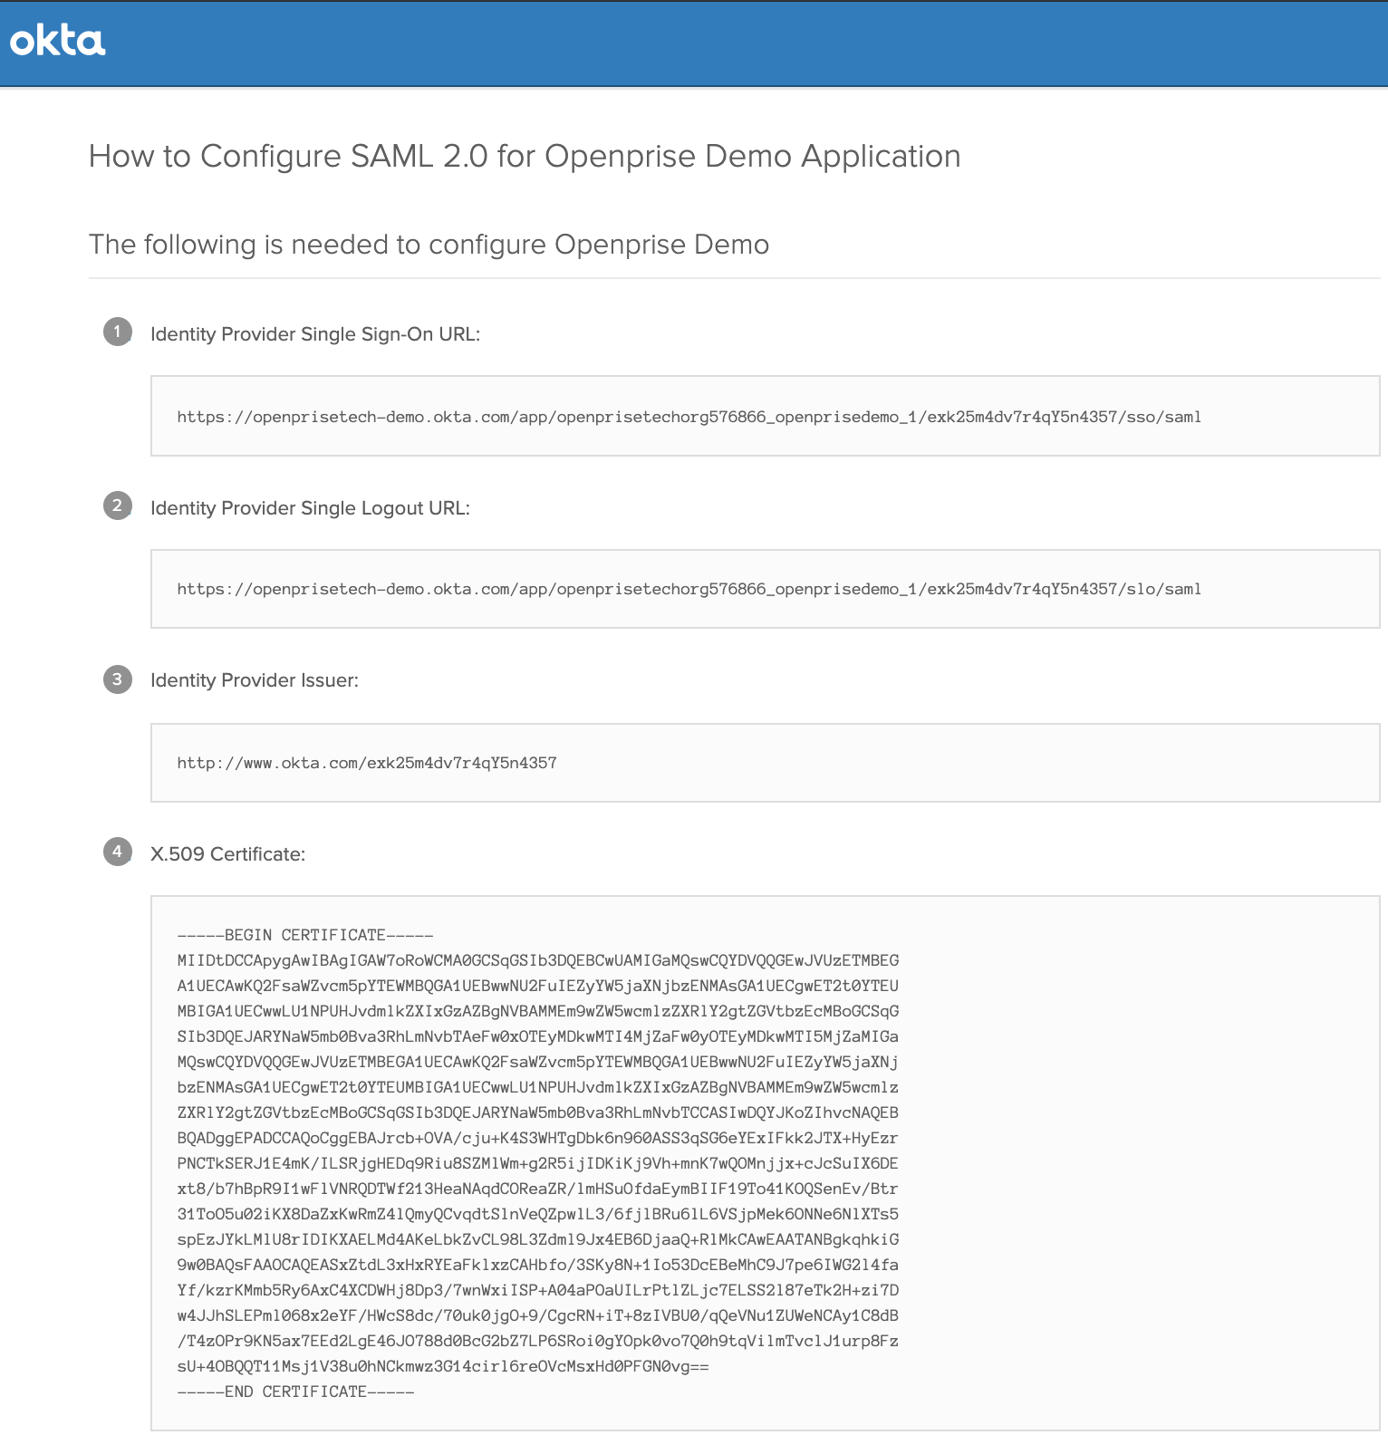Image resolution: width=1388 pixels, height=1435 pixels.
Task: Click the X.509 Certificate label
Action: click(227, 854)
